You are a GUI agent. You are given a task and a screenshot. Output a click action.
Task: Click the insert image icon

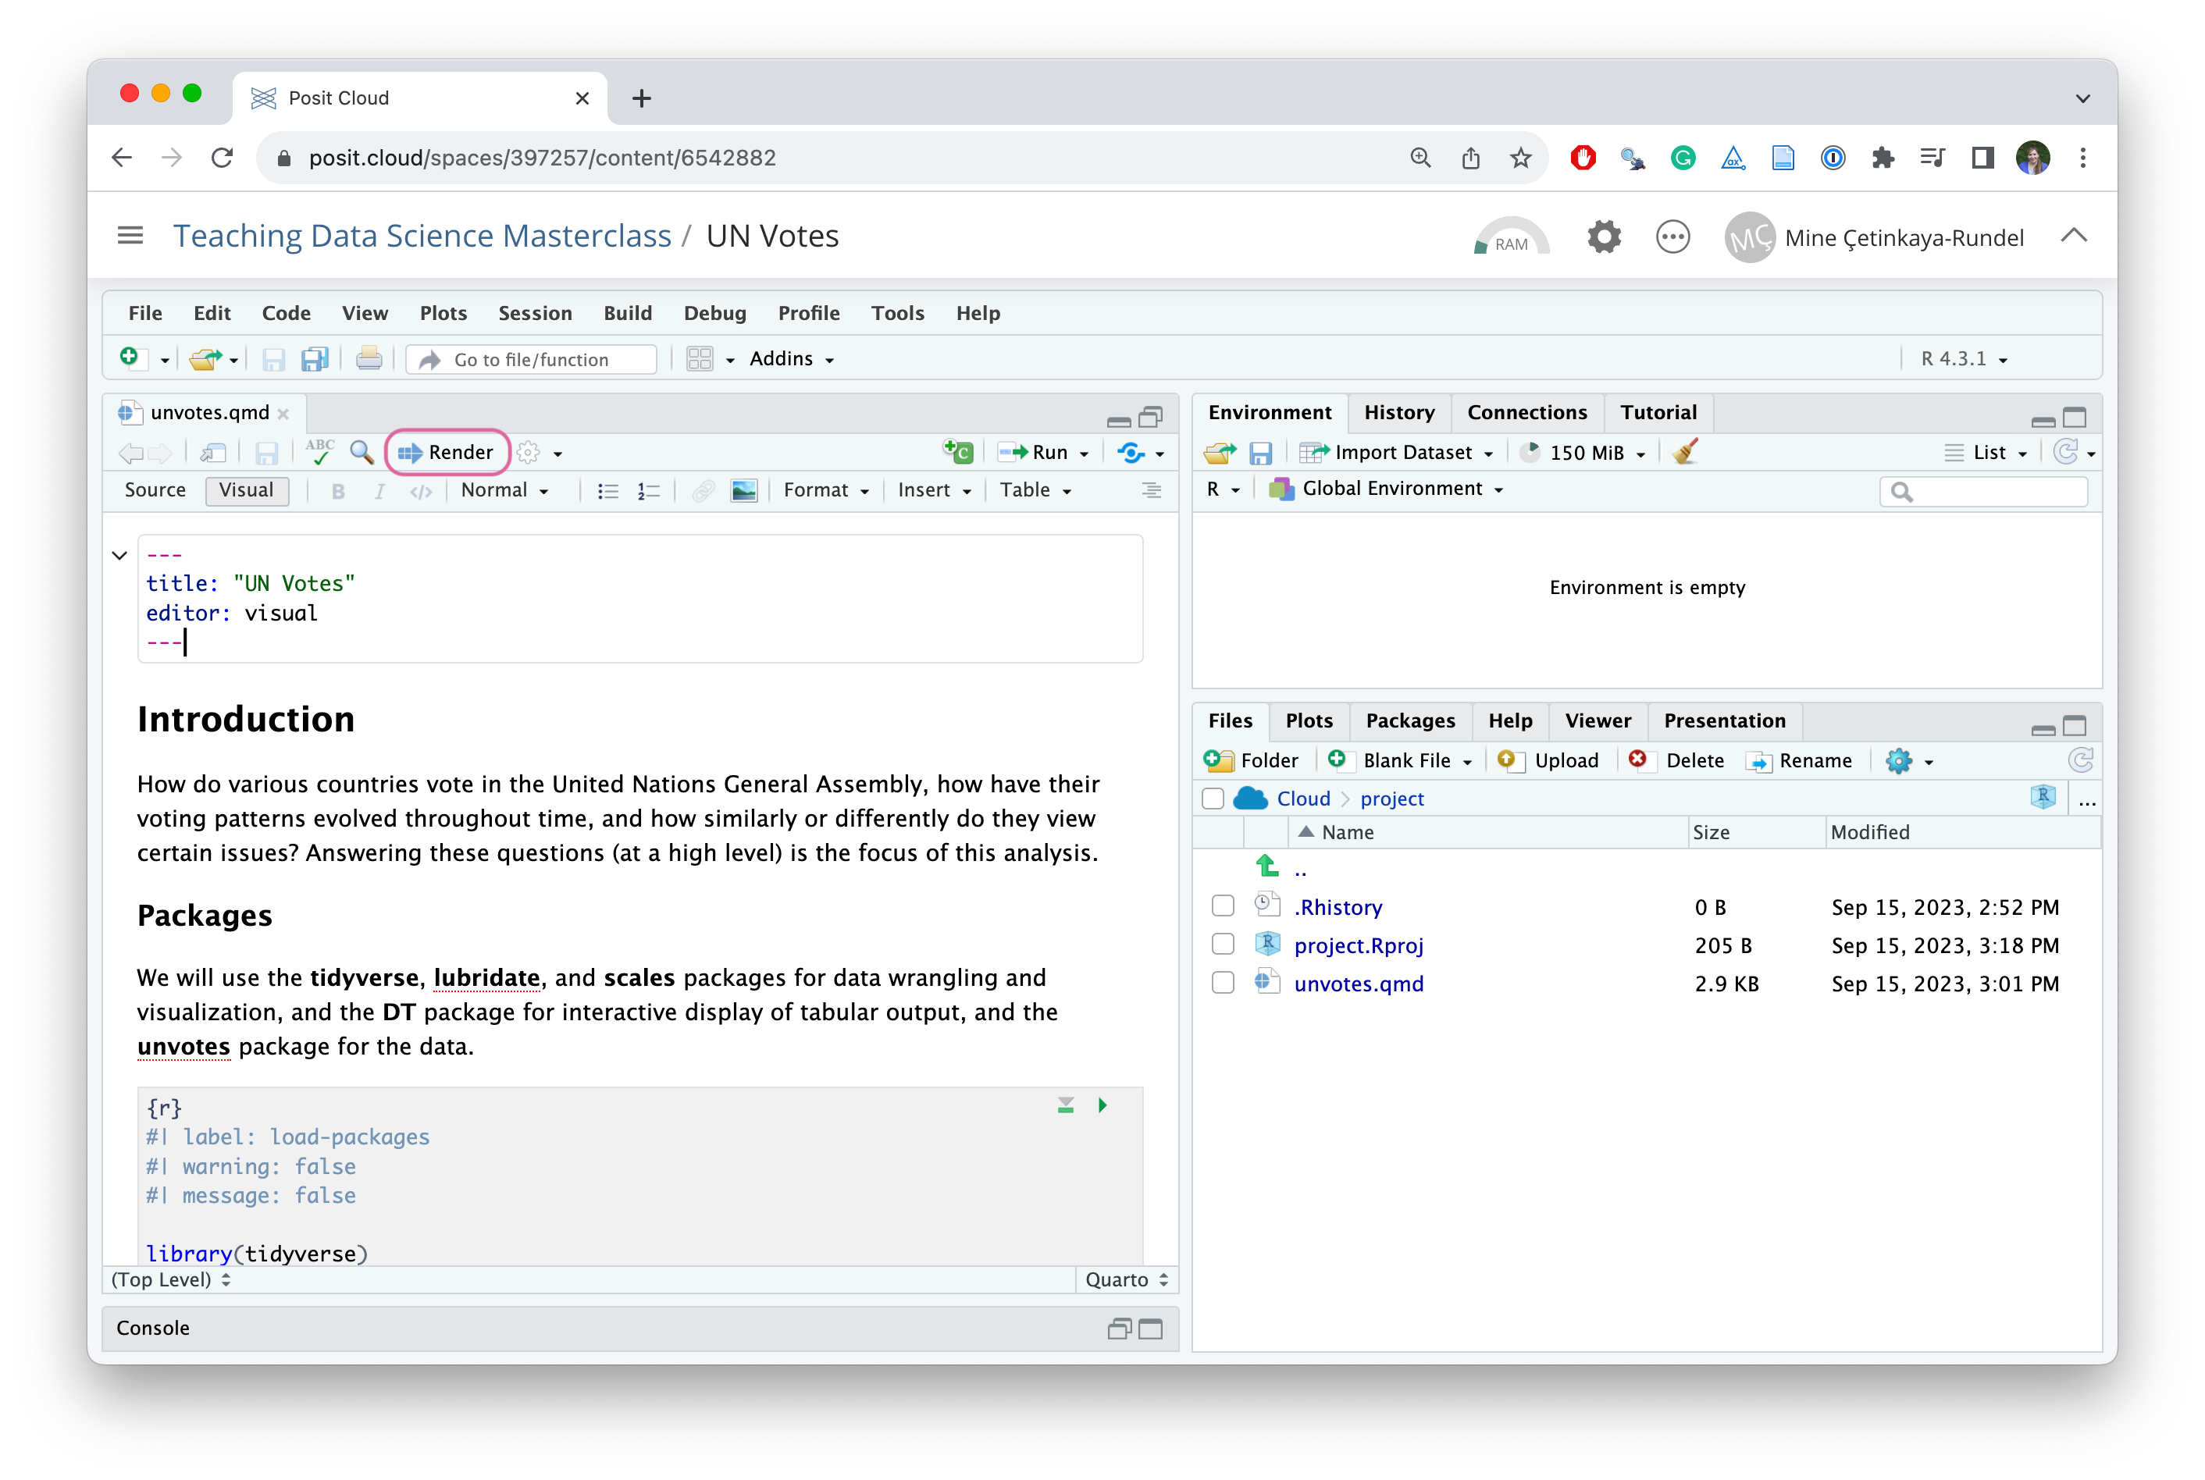[x=744, y=491]
